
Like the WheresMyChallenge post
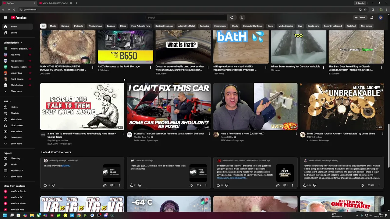pyautogui.click(x=45, y=185)
